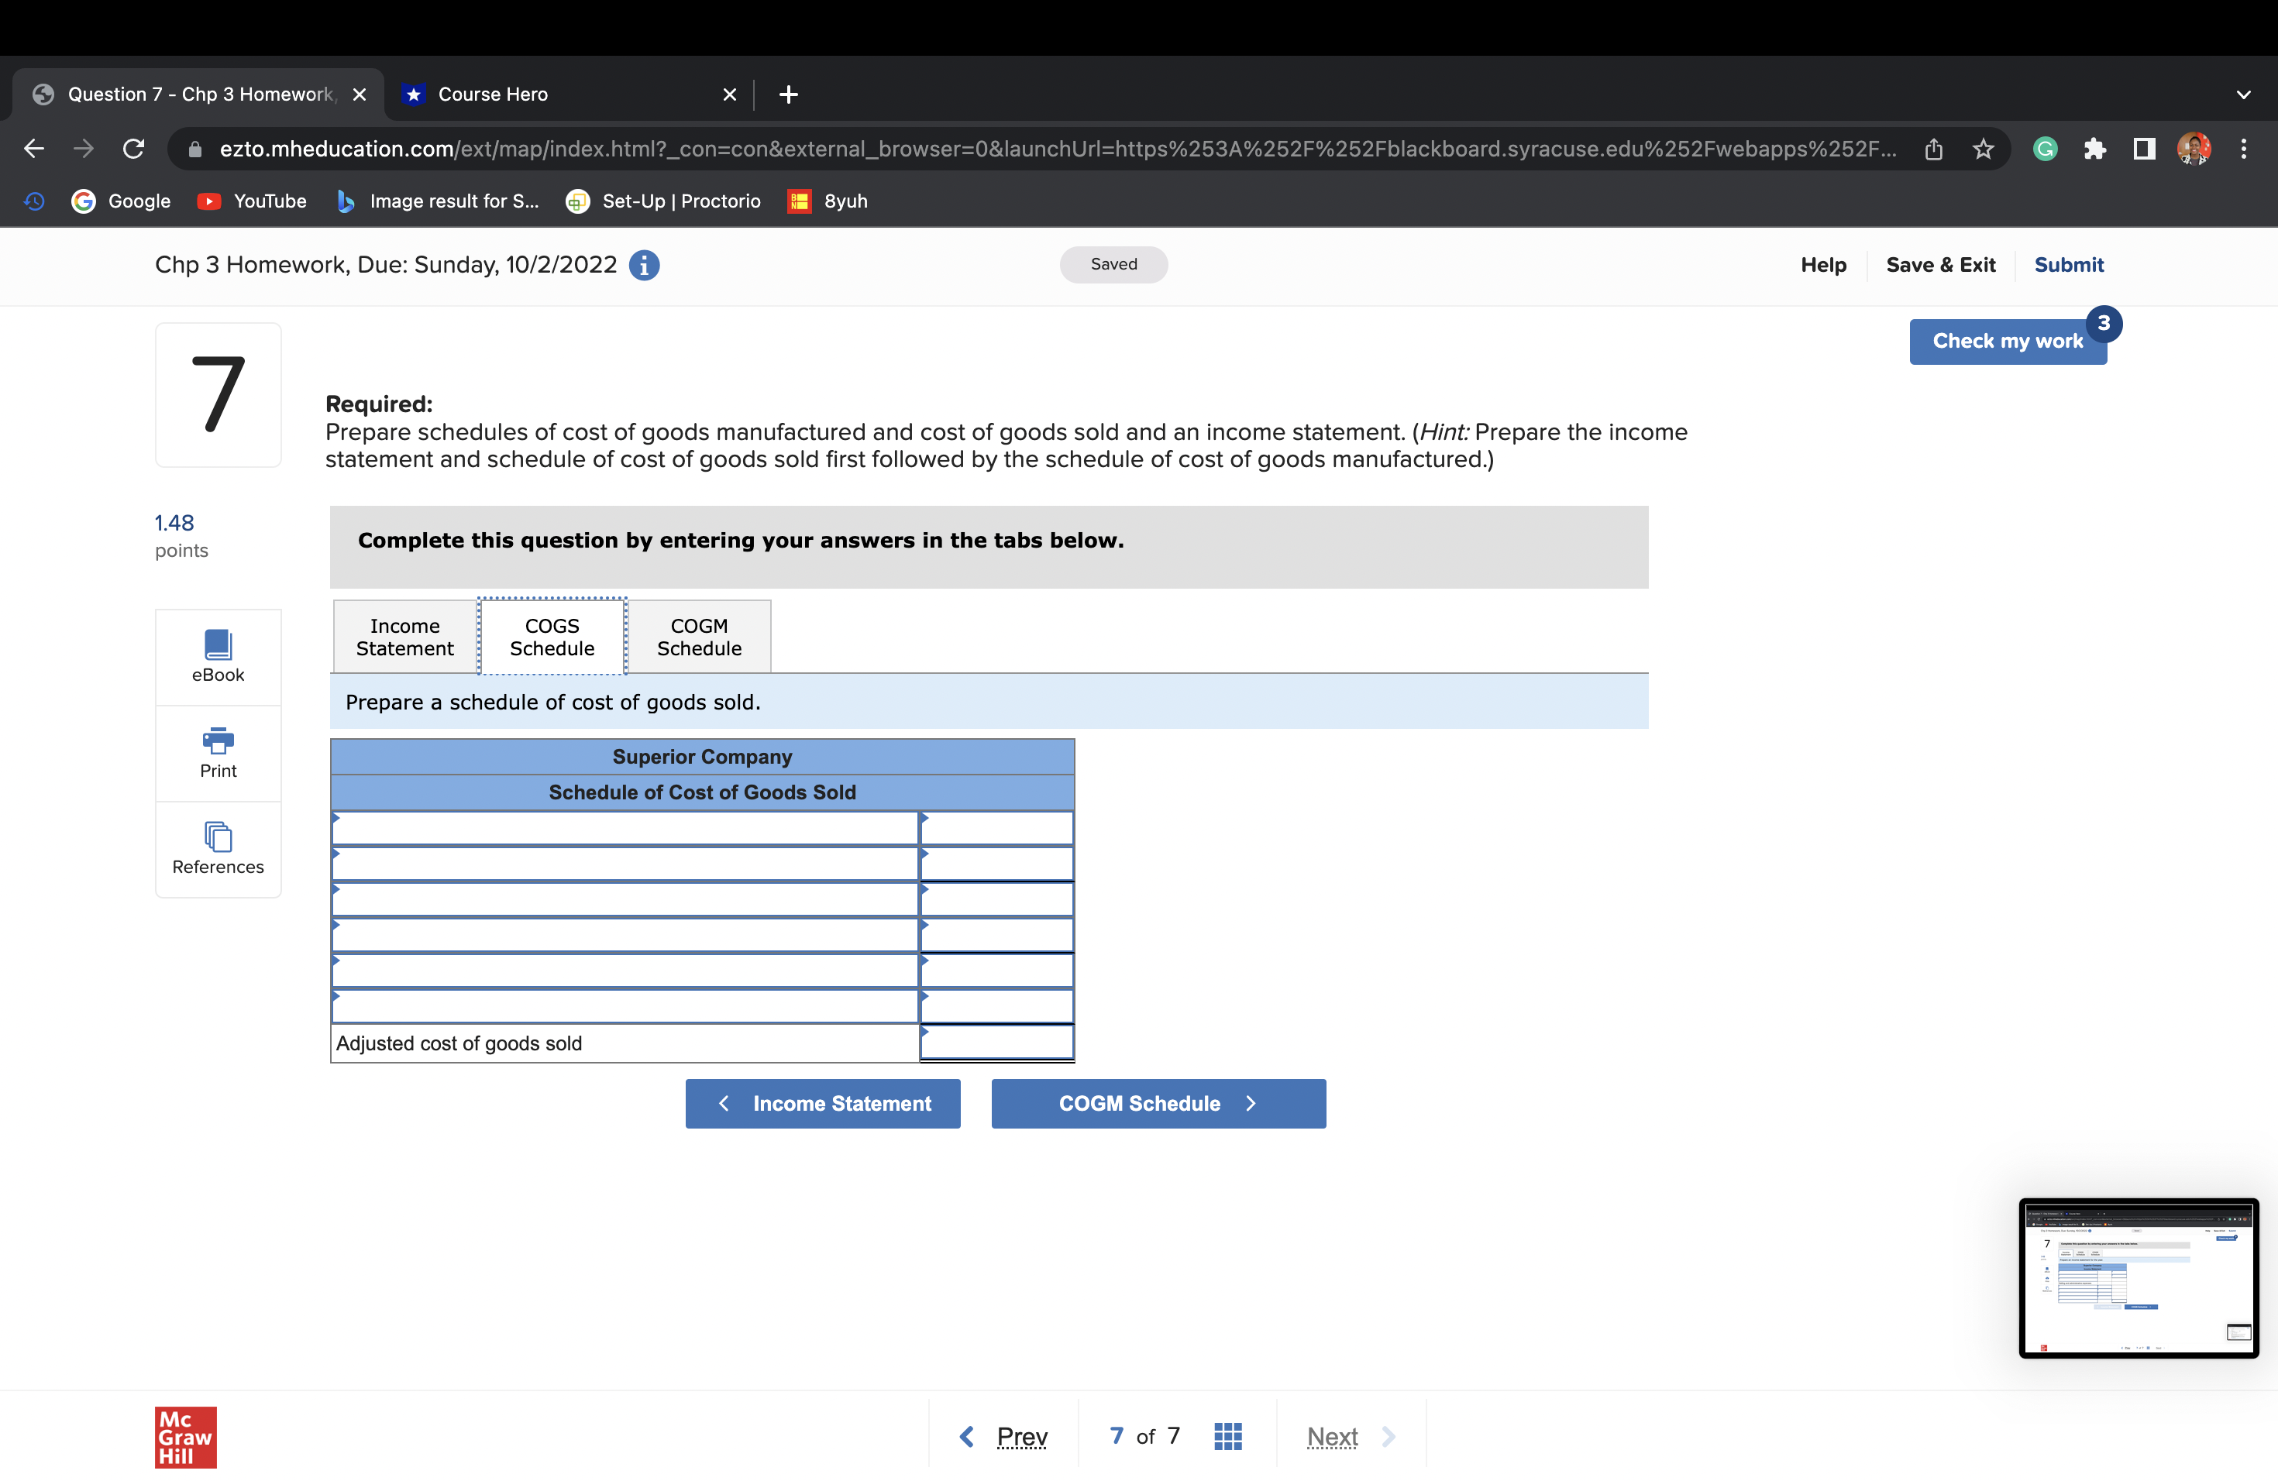The height and width of the screenshot is (1481, 2278).
Task: Open Chrome extensions puzzle icon
Action: [x=2094, y=148]
